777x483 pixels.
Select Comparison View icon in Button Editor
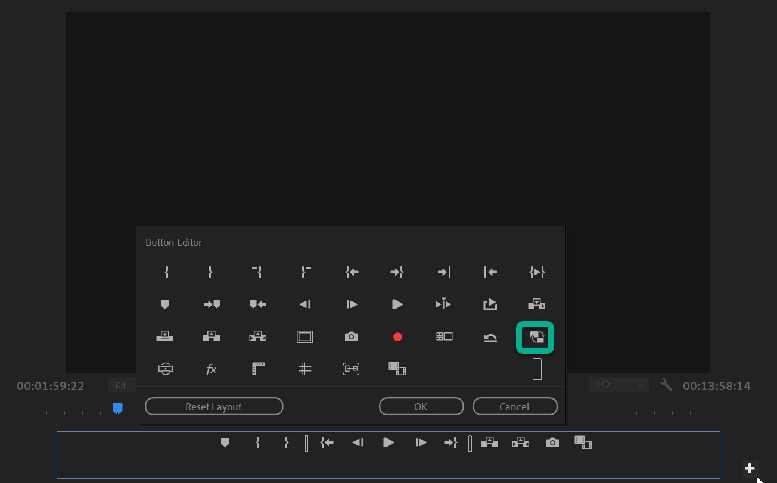point(397,369)
